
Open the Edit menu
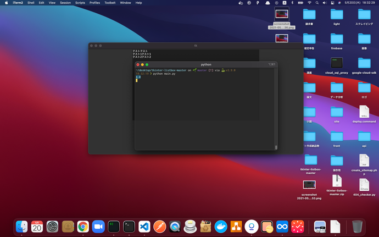click(41, 3)
